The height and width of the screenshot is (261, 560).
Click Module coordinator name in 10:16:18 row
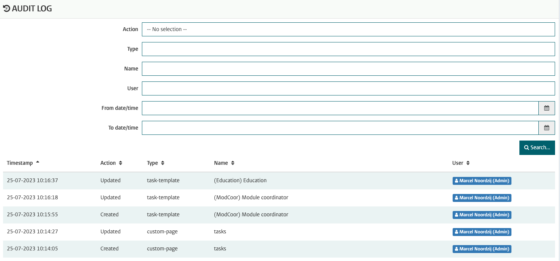click(x=251, y=197)
